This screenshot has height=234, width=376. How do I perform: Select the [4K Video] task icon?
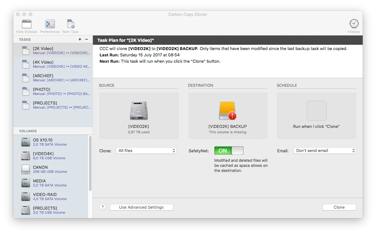26,64
